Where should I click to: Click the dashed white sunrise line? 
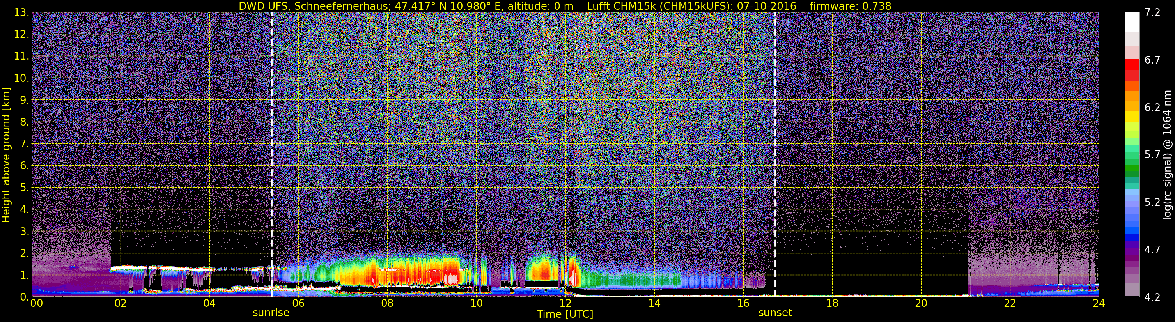pos(271,155)
